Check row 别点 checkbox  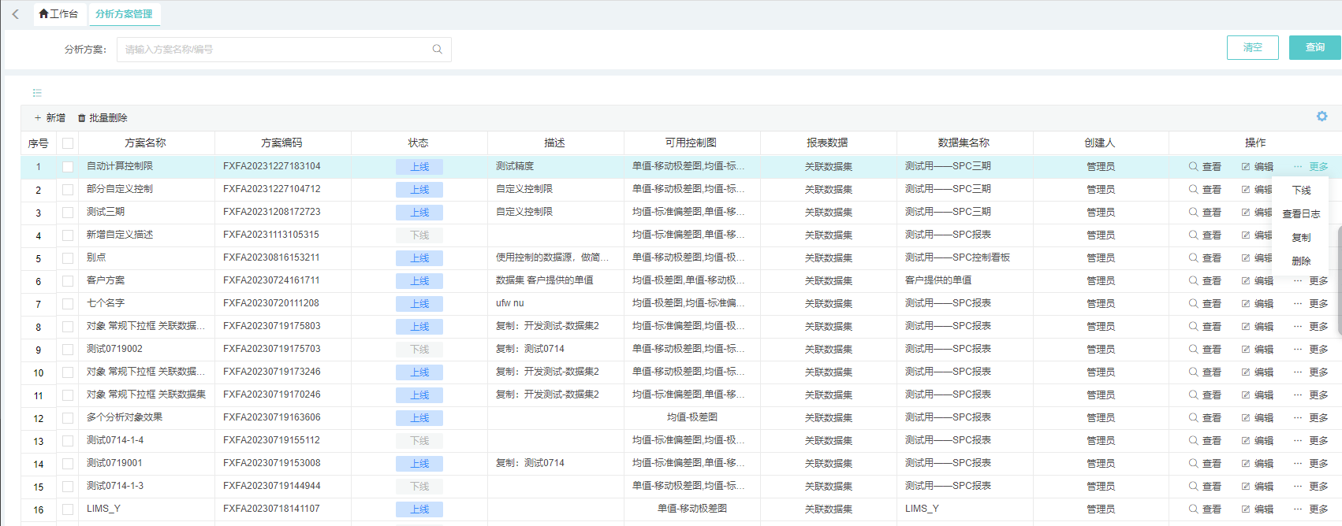click(68, 258)
